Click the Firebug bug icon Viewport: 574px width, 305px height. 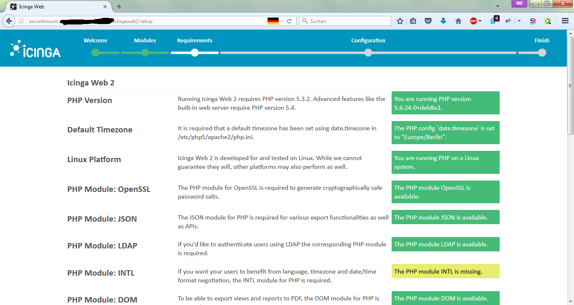point(508,21)
